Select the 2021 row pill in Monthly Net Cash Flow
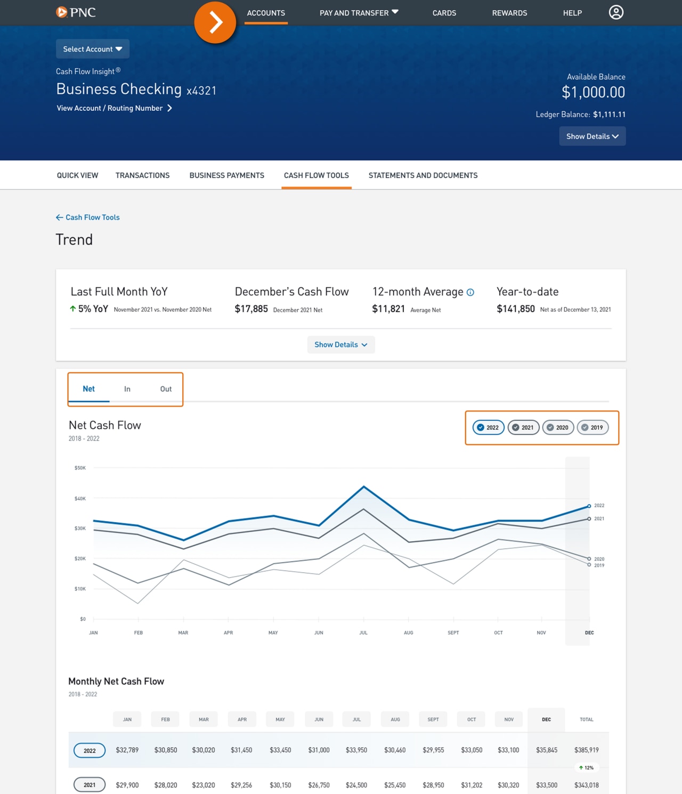The image size is (682, 794). coord(89,784)
